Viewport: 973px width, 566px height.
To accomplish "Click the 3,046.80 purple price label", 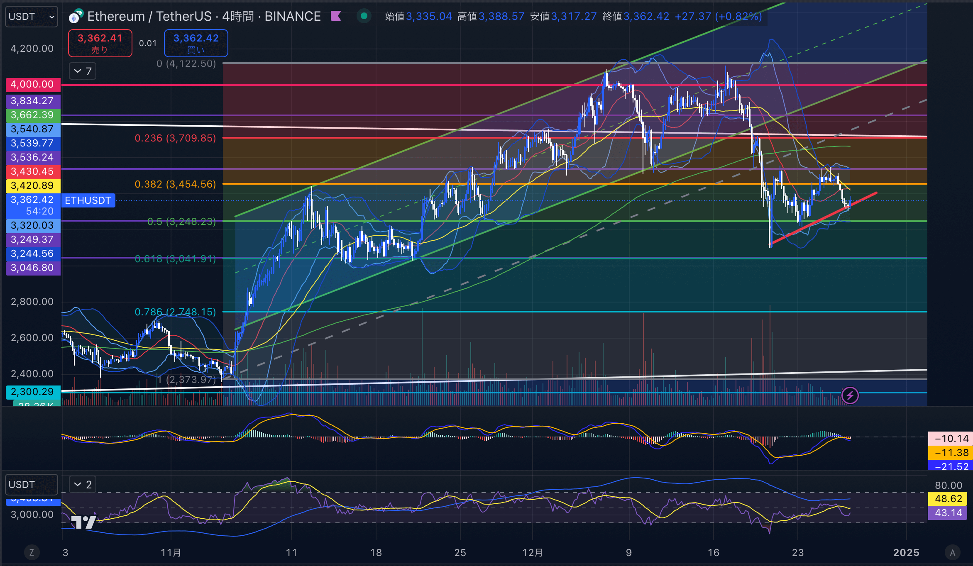I will pyautogui.click(x=33, y=268).
